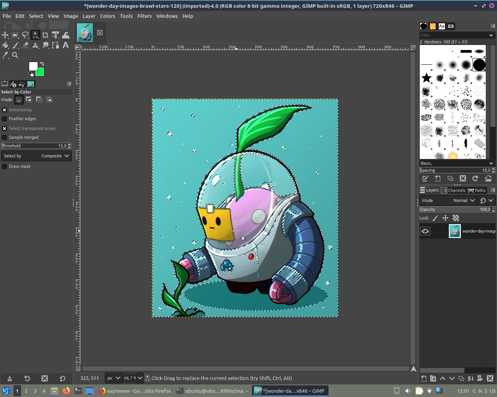
Task: Select the Paths tool
Action: click(56, 45)
